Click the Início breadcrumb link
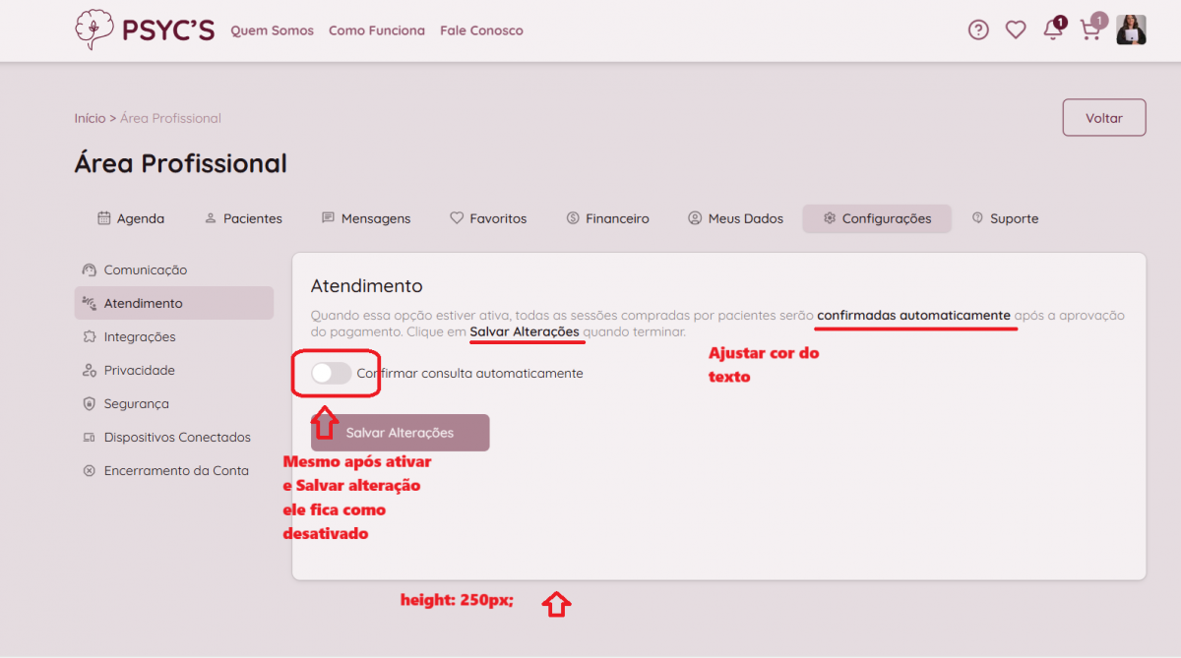The height and width of the screenshot is (658, 1181). point(90,118)
